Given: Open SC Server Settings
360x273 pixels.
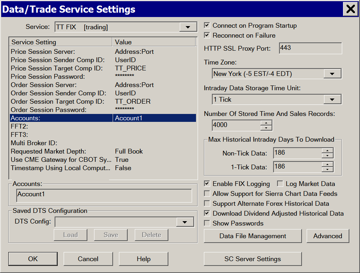Looking at the screenshot, I should click(253, 259).
